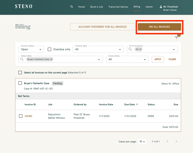
Task: Click the Clear filters button
Action: coord(172,59)
